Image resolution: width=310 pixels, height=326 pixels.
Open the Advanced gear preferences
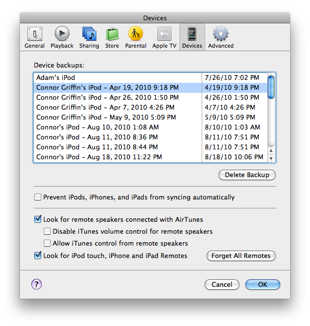(221, 37)
